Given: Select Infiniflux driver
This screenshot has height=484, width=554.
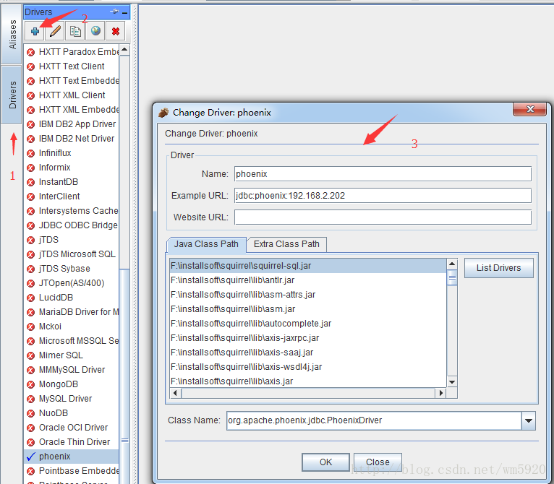Looking at the screenshot, I should pos(72,153).
